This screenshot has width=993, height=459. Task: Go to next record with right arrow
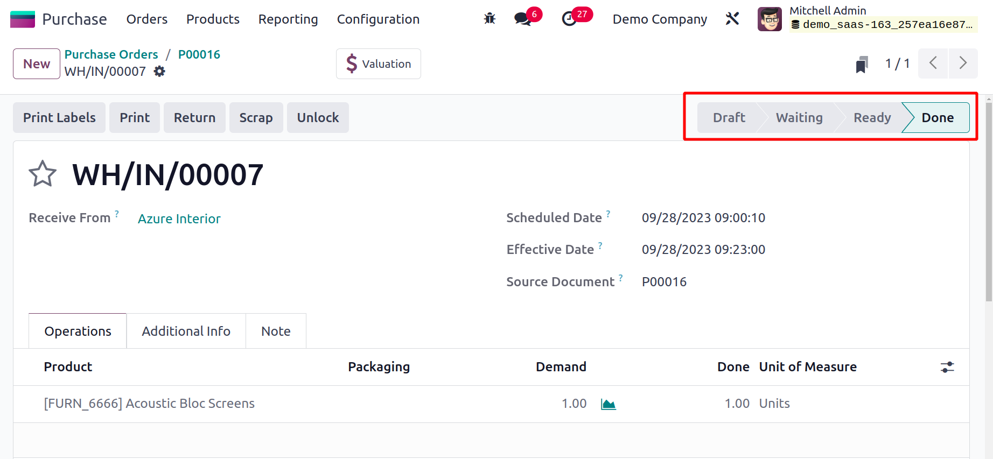click(x=963, y=63)
